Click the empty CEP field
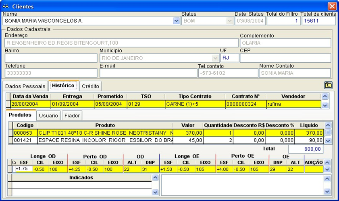This screenshot has width=339, height=201. (285, 58)
